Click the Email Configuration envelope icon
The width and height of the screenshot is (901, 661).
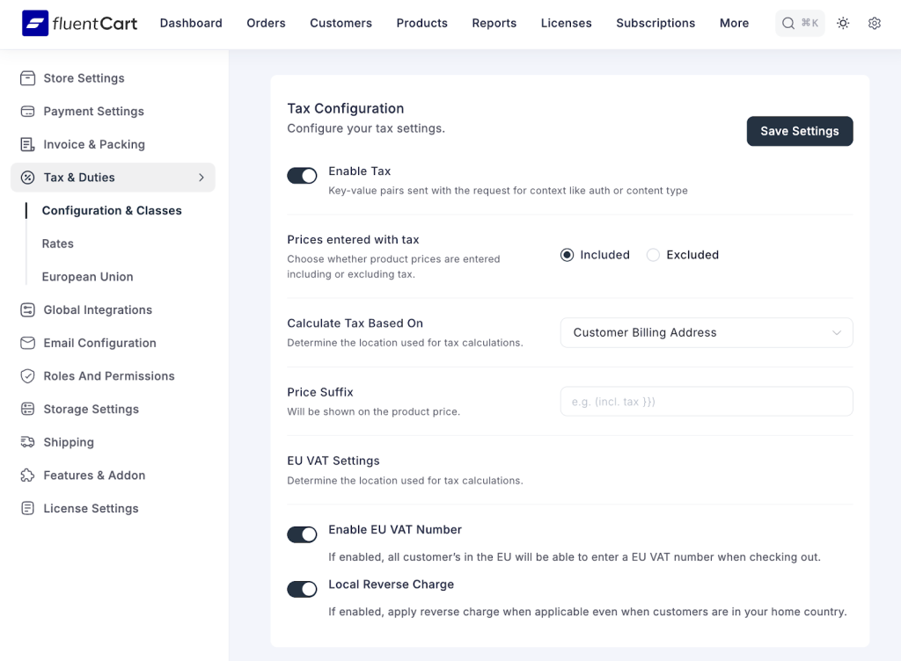[x=27, y=343]
